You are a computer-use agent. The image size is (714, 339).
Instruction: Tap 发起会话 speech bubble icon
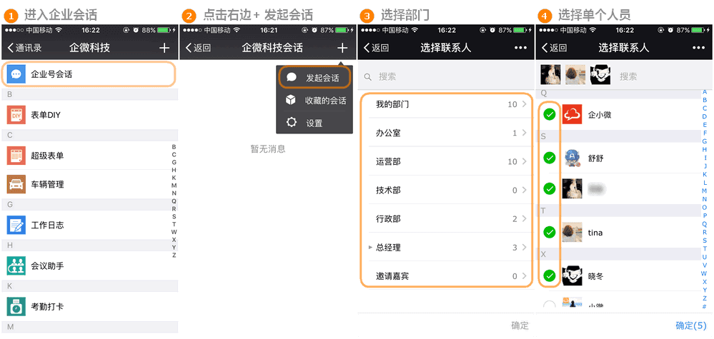click(x=292, y=77)
